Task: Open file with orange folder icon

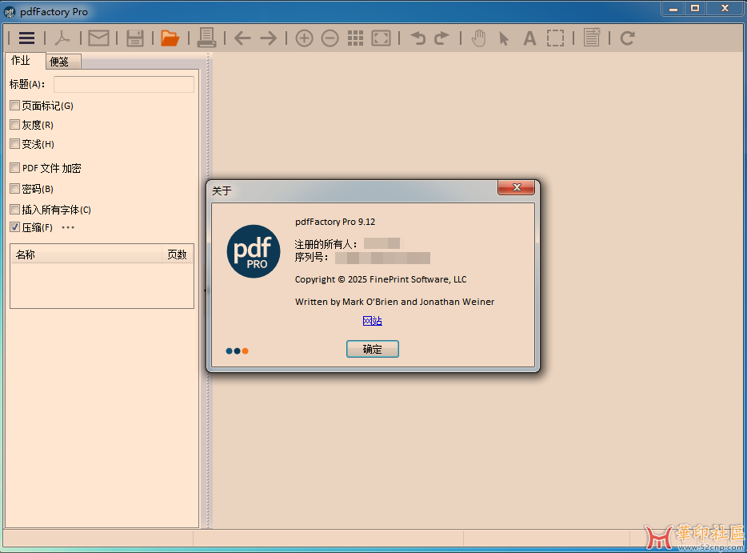Action: [170, 38]
